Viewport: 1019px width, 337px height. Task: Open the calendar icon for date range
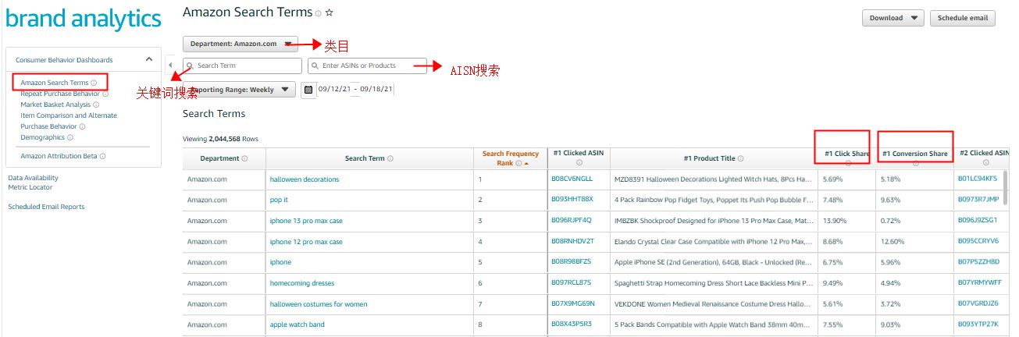pyautogui.click(x=309, y=90)
